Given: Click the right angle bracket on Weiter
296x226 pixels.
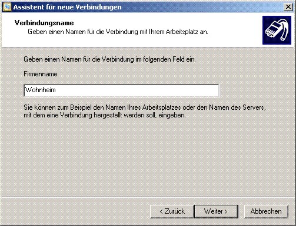Looking at the screenshot, I should 226,211.
